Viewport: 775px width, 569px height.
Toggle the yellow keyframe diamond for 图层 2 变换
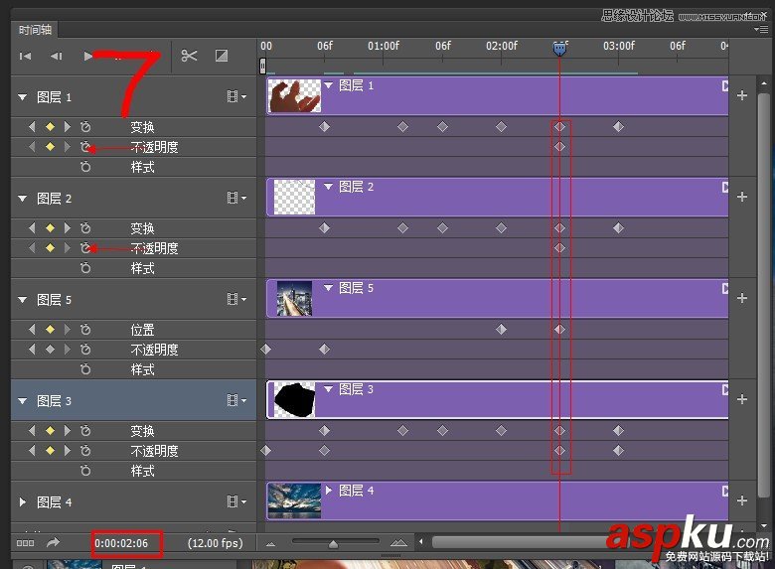pyautogui.click(x=50, y=228)
